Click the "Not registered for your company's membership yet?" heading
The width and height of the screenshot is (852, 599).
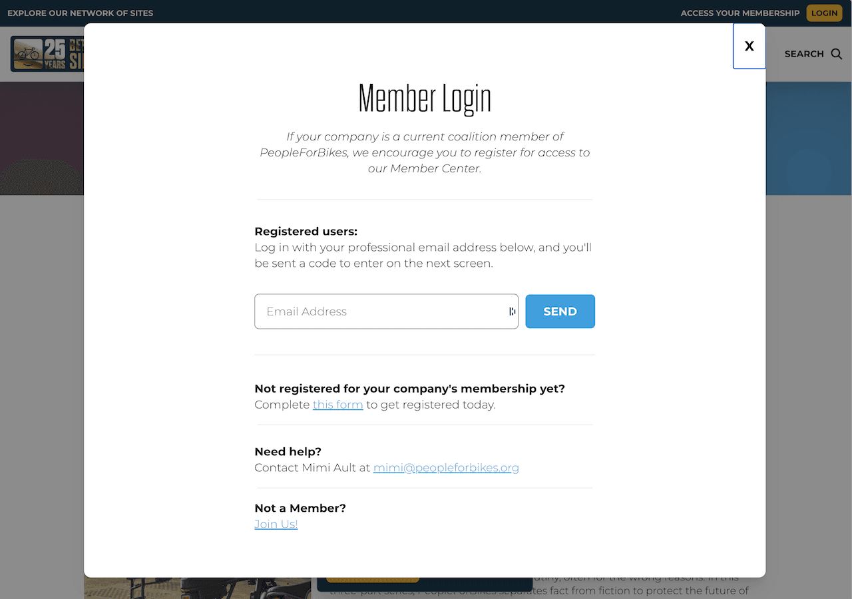409,389
